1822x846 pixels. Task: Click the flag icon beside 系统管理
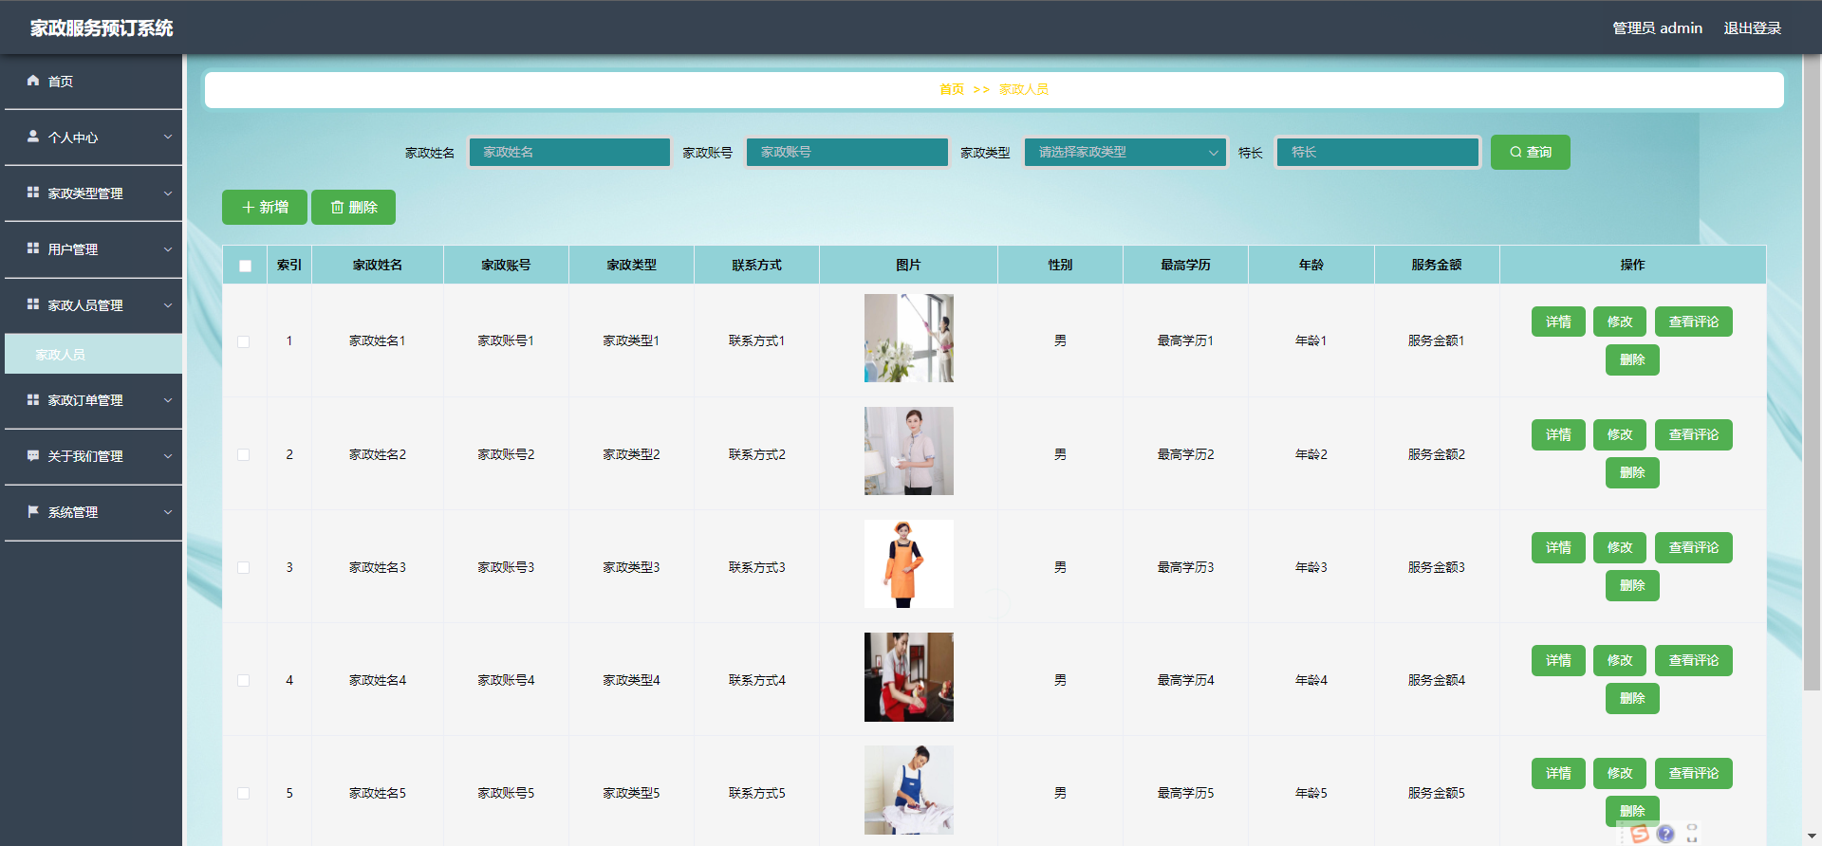tap(33, 511)
